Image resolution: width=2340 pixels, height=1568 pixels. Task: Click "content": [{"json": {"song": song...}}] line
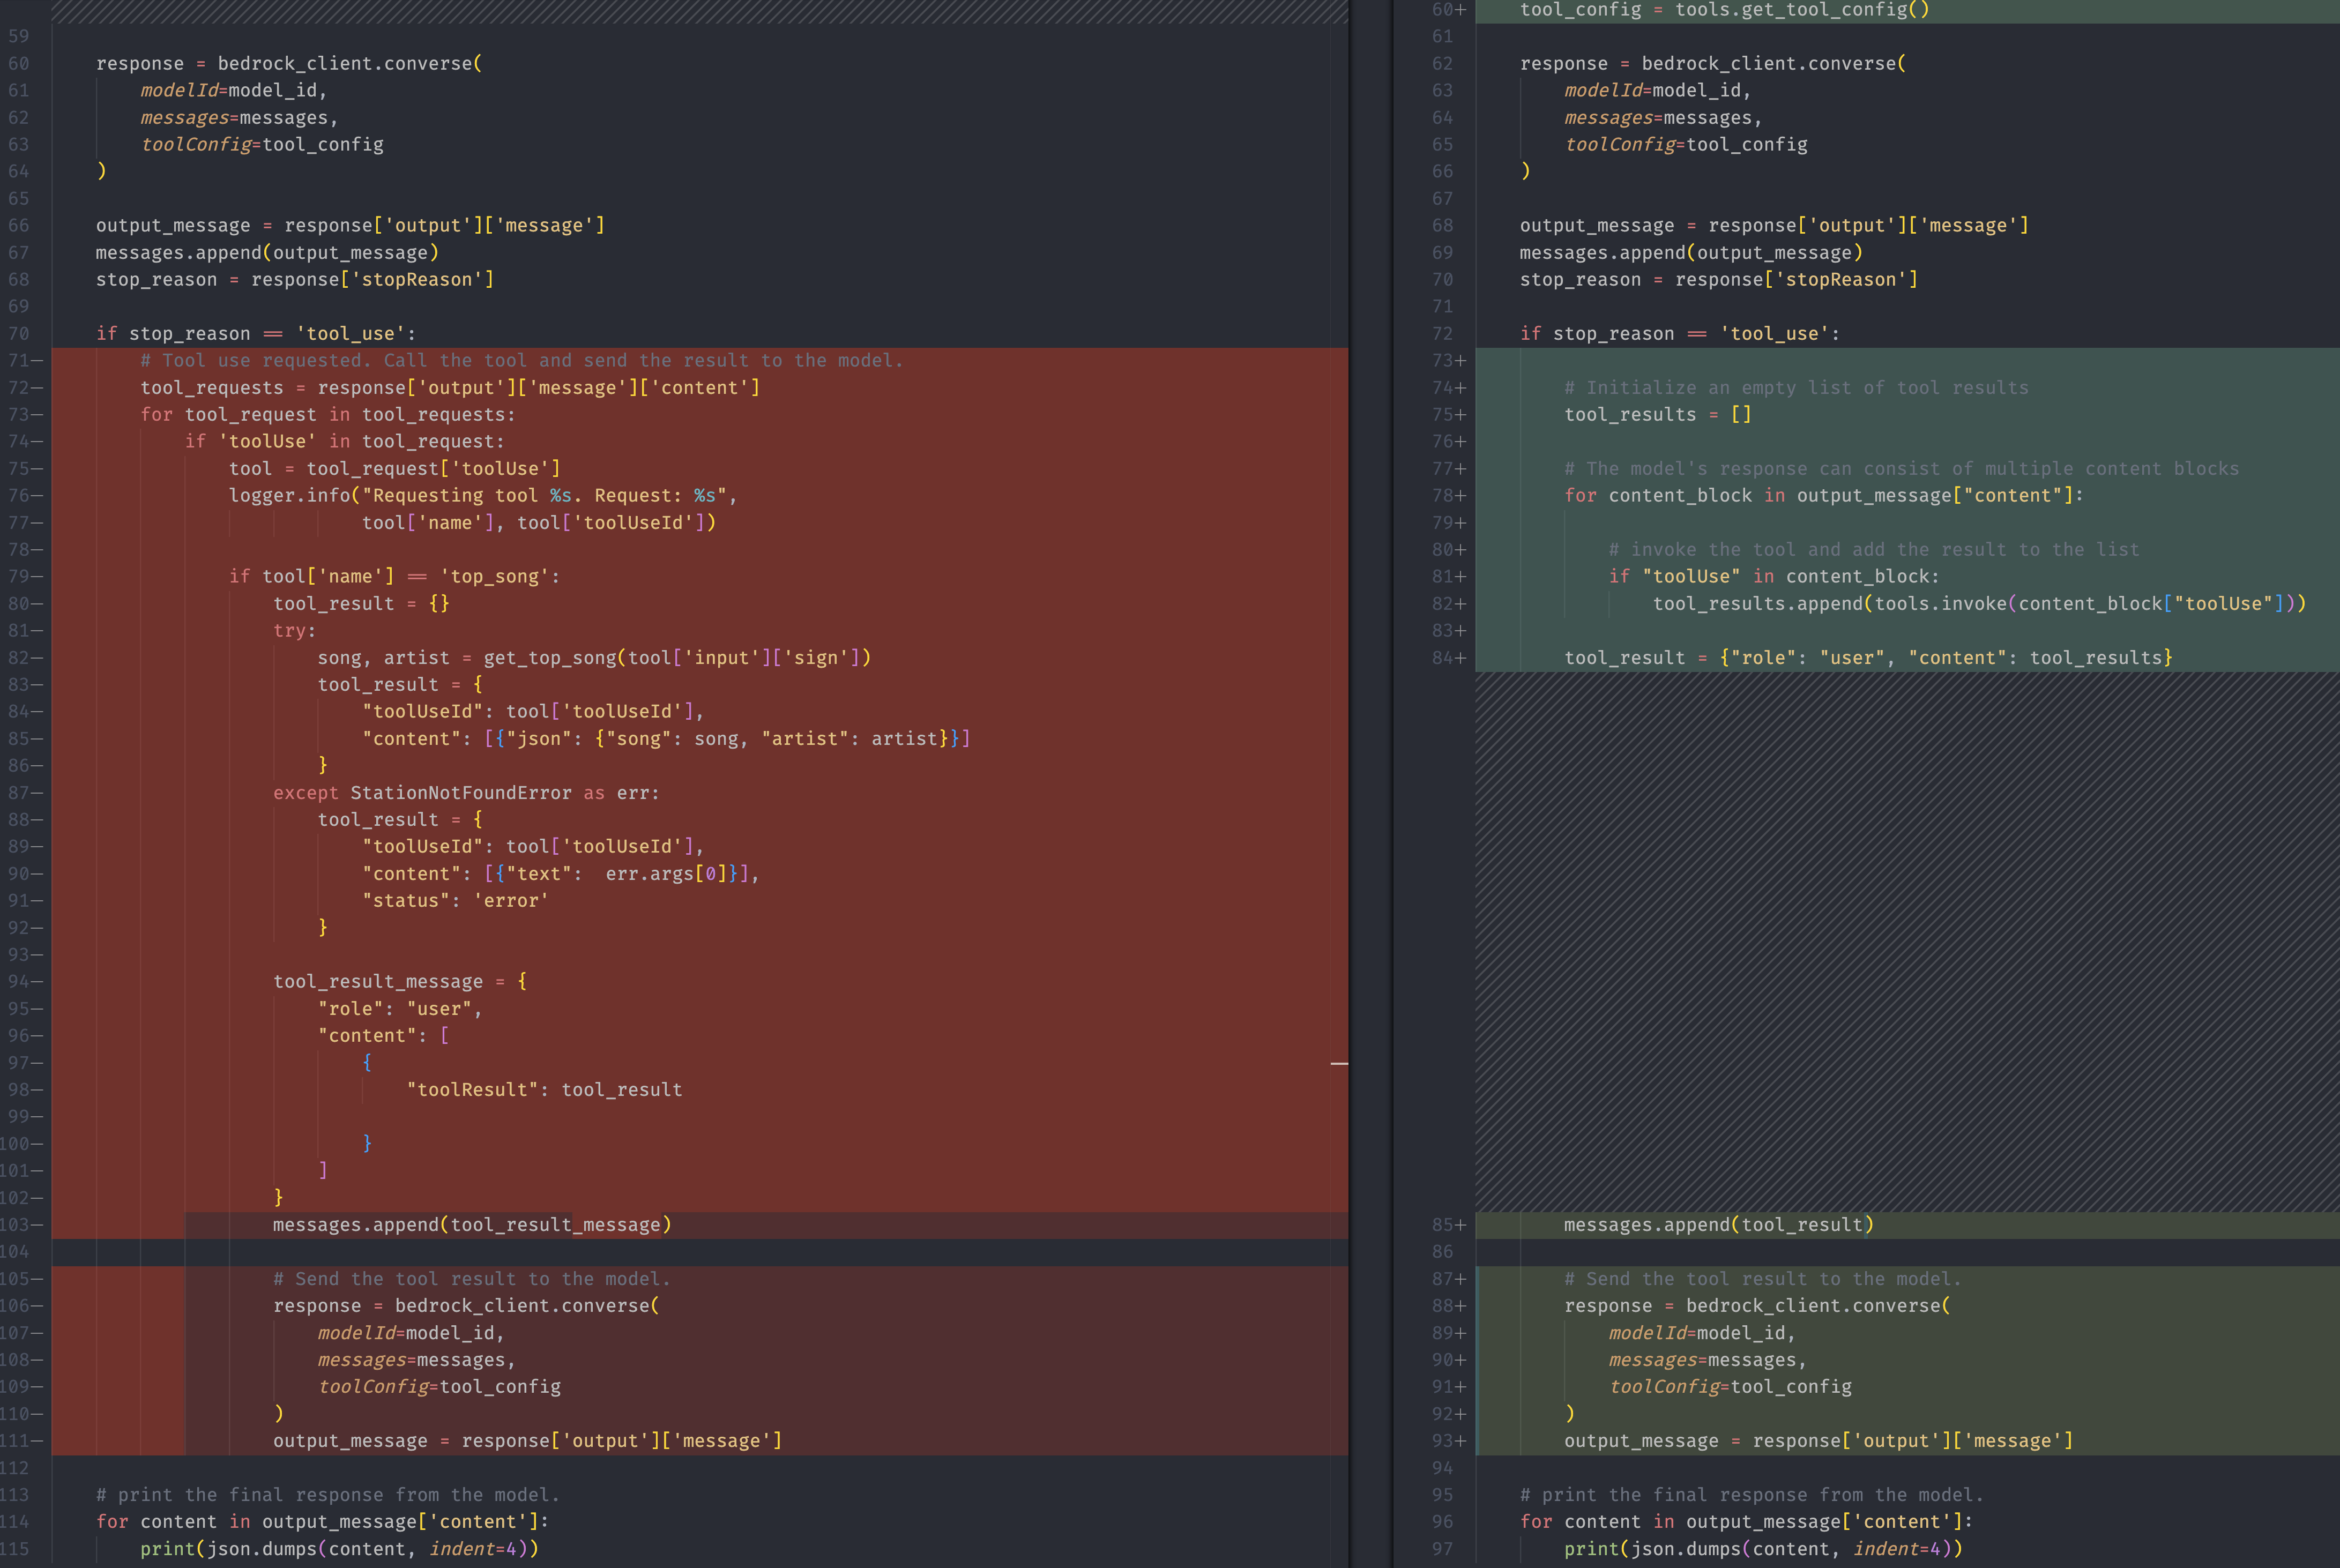tap(666, 739)
